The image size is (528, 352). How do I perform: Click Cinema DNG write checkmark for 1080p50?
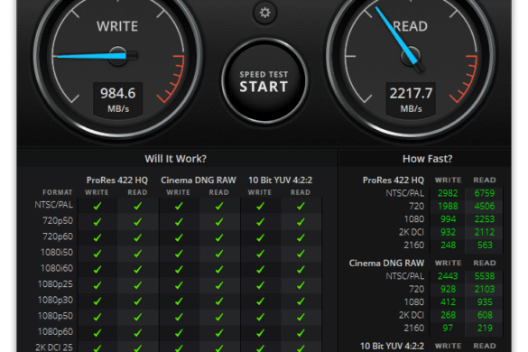(179, 317)
